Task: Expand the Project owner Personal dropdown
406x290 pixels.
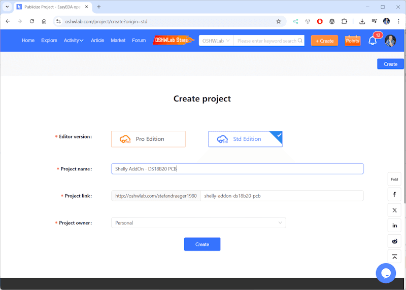Action: click(x=198, y=223)
